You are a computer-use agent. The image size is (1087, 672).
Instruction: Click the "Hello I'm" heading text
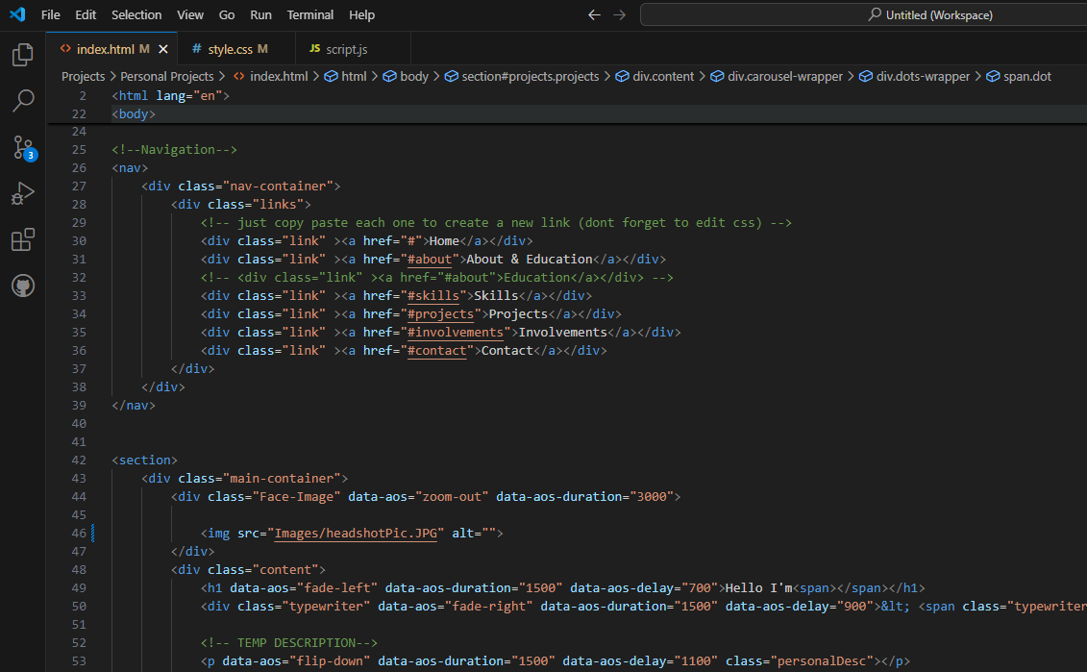758,588
